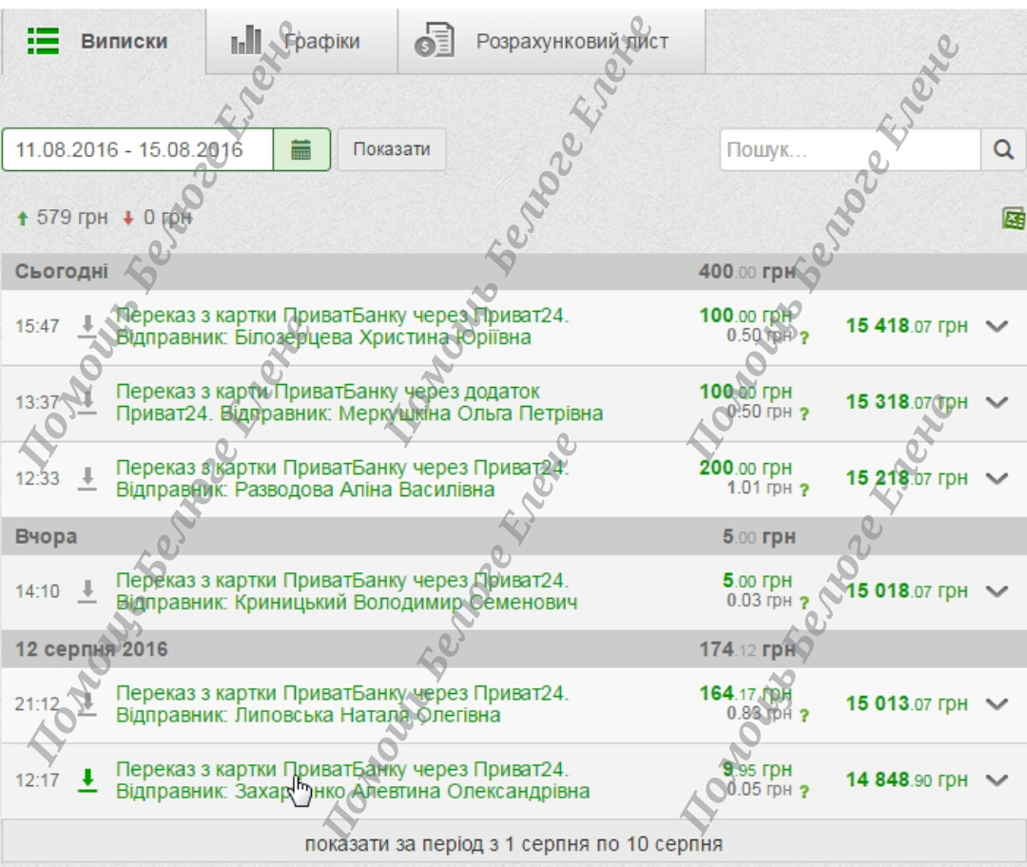Click the Показати button
Viewport: 1027px width, 867px height.
click(x=392, y=149)
